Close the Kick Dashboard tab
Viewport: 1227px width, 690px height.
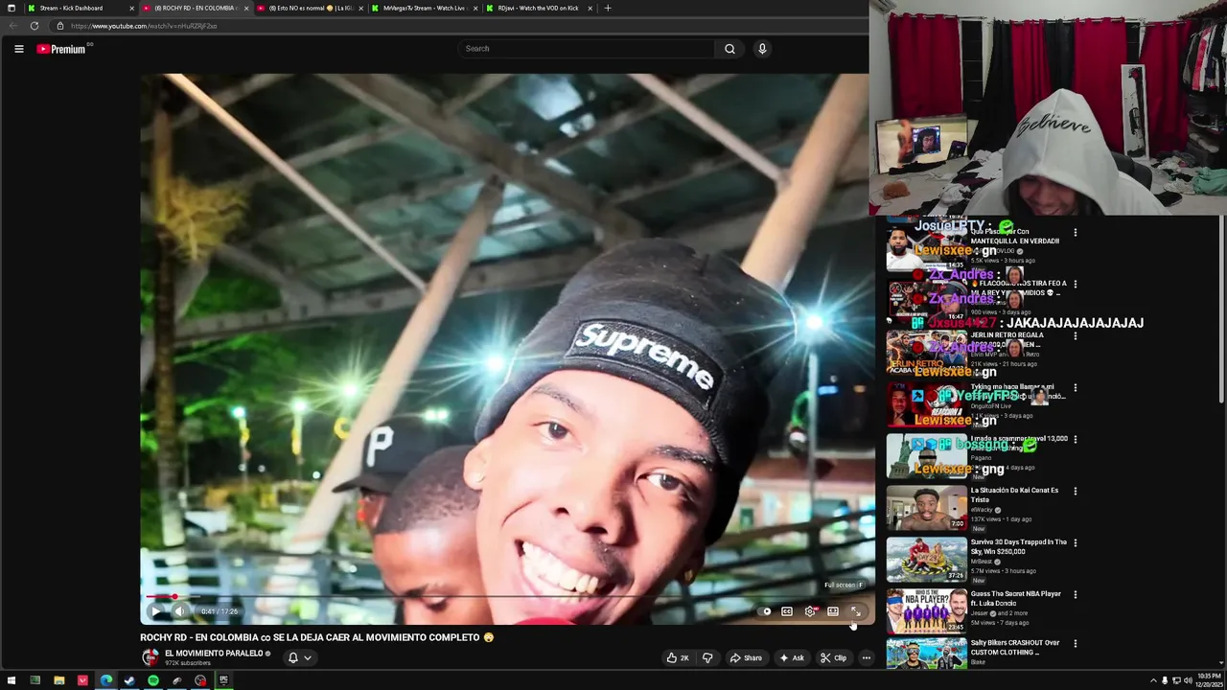tap(131, 8)
